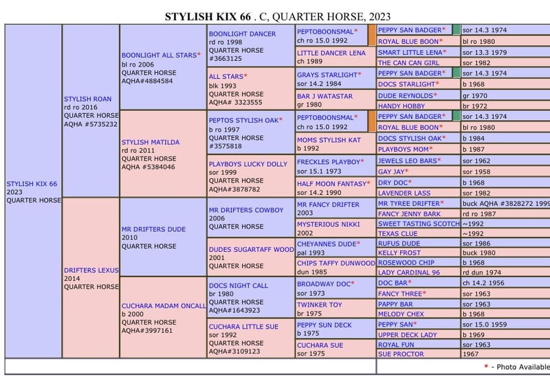
Task: Click MR DRIFTERS COWBOY link
Action: click(x=246, y=210)
